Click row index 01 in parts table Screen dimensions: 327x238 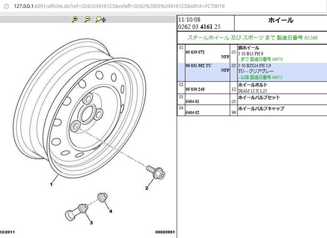pyautogui.click(x=181, y=47)
